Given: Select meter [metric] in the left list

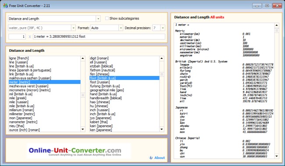Looking at the screenshot, I should click(x=45, y=82).
